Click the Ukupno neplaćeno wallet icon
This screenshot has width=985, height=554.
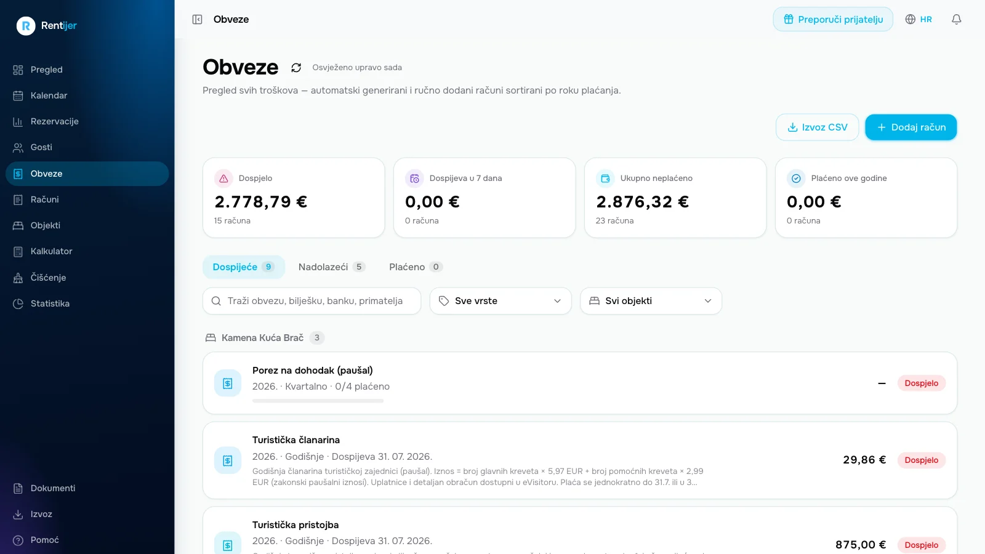click(605, 179)
